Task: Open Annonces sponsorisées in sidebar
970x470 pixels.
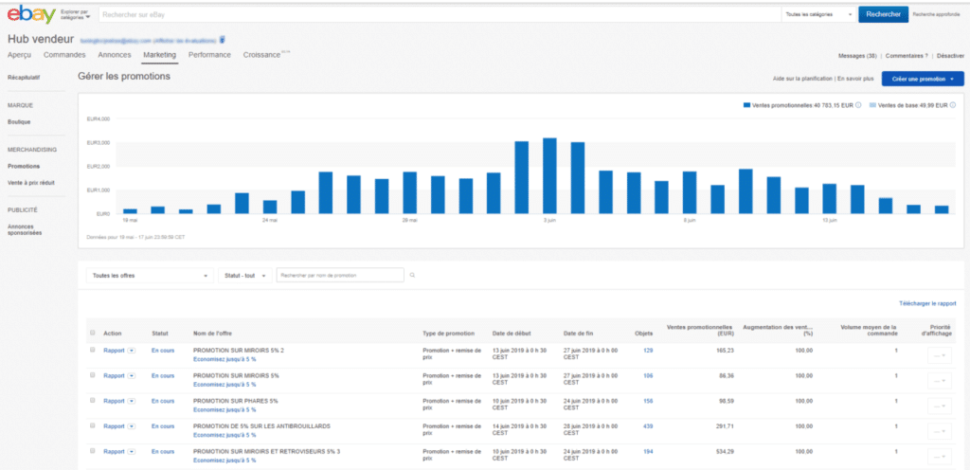Action: (25, 229)
